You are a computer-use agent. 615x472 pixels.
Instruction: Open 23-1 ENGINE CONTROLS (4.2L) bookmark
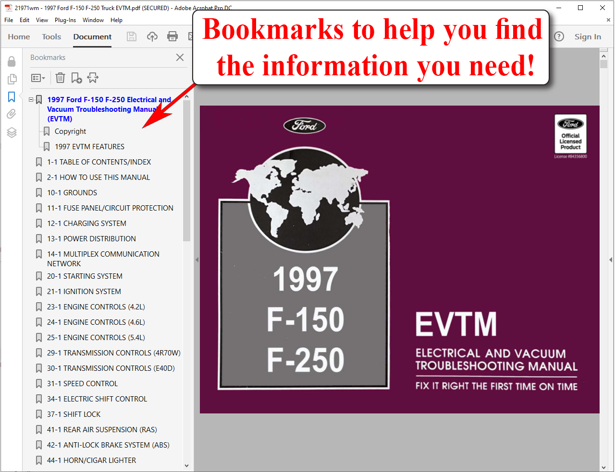click(x=96, y=307)
